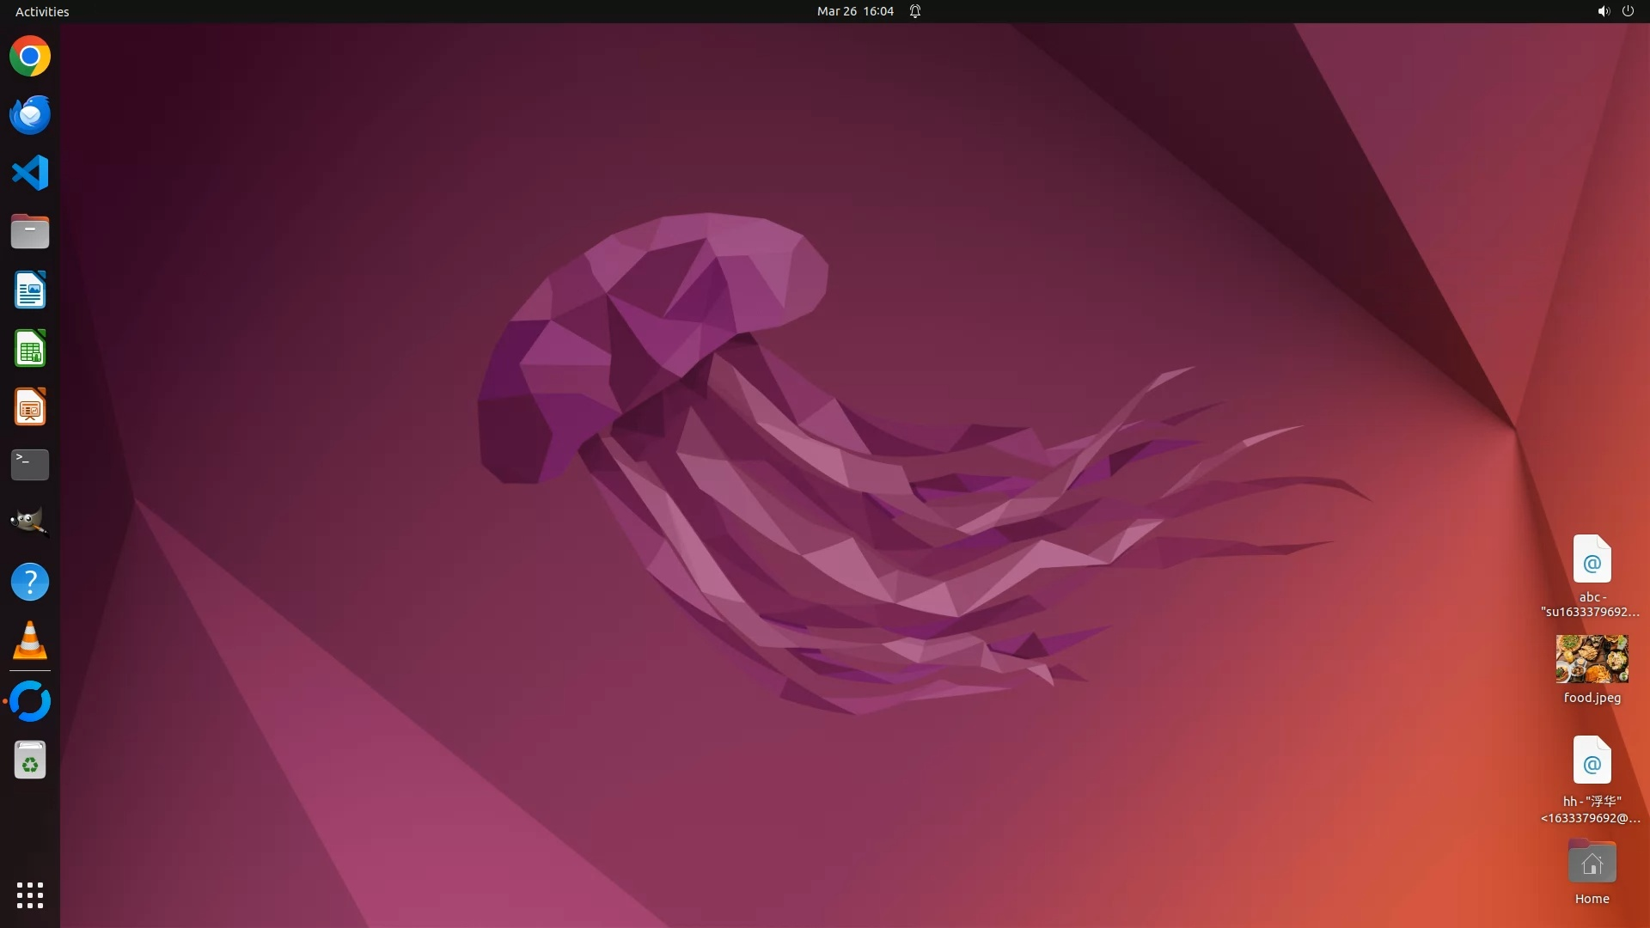Open the date and time menu
This screenshot has width=1650, height=928.
[x=854, y=11]
